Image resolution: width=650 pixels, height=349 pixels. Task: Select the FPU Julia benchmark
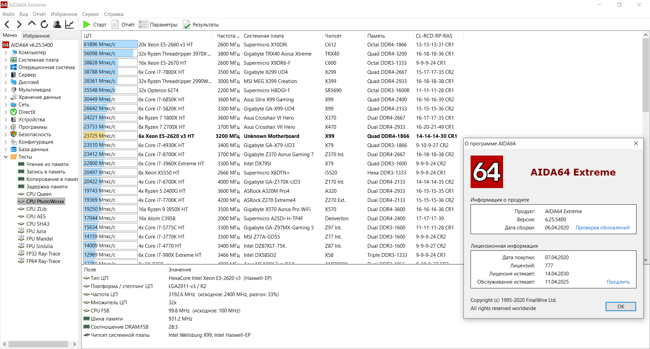point(36,231)
